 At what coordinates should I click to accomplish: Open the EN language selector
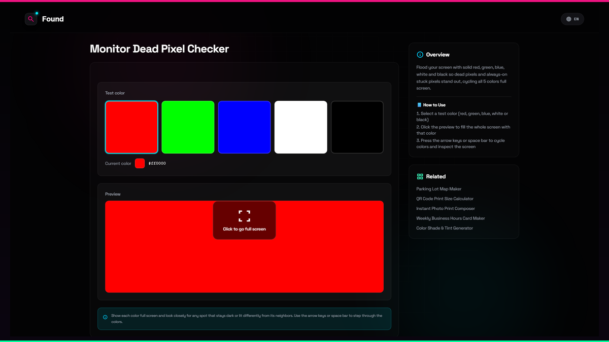[x=572, y=19]
